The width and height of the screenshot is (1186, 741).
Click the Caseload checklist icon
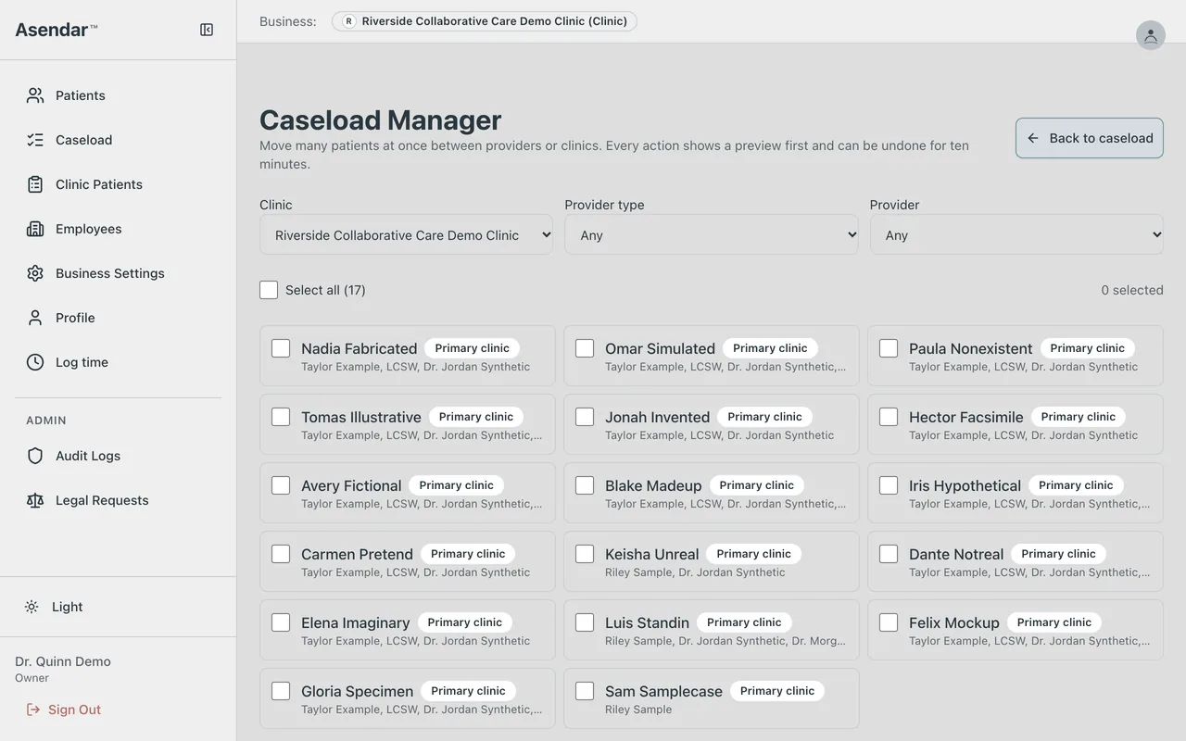pos(35,140)
